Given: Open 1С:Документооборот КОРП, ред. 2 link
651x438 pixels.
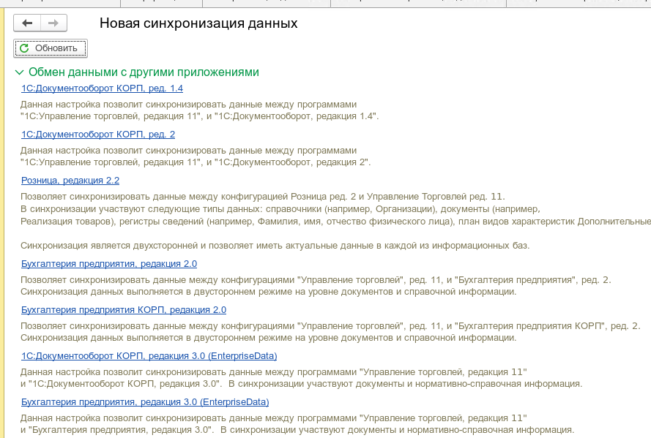Looking at the screenshot, I should [x=98, y=135].
